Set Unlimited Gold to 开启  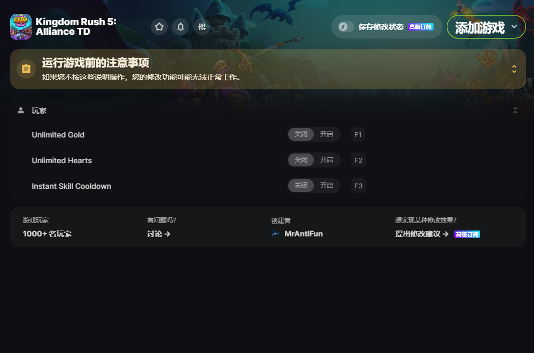click(326, 134)
